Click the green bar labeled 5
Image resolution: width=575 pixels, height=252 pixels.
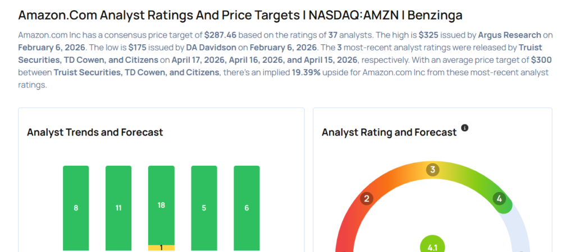(x=204, y=208)
